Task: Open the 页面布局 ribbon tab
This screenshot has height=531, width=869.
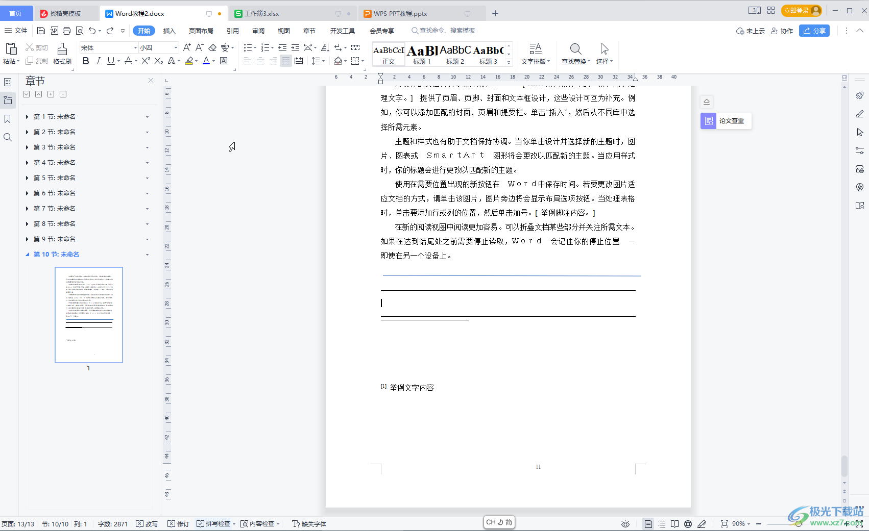Action: [x=201, y=31]
